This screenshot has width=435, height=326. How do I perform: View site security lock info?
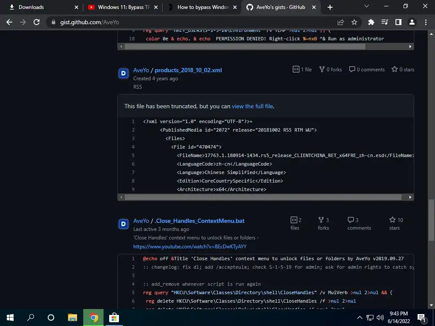54,22
